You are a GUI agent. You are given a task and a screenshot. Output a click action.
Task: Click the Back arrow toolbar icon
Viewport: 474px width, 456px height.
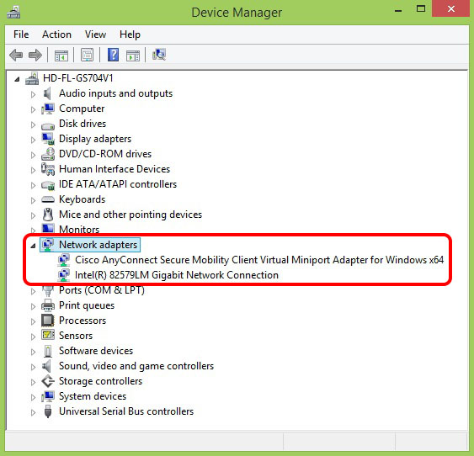click(x=16, y=56)
